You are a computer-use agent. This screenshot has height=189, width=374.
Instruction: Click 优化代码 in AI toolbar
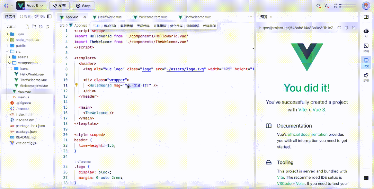point(176,26)
